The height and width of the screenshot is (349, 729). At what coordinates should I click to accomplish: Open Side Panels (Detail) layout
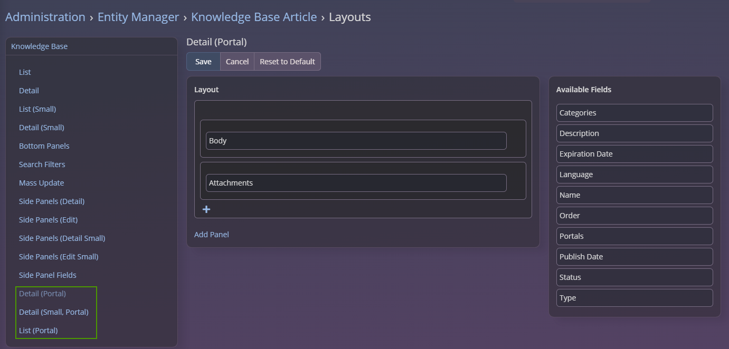click(x=51, y=201)
